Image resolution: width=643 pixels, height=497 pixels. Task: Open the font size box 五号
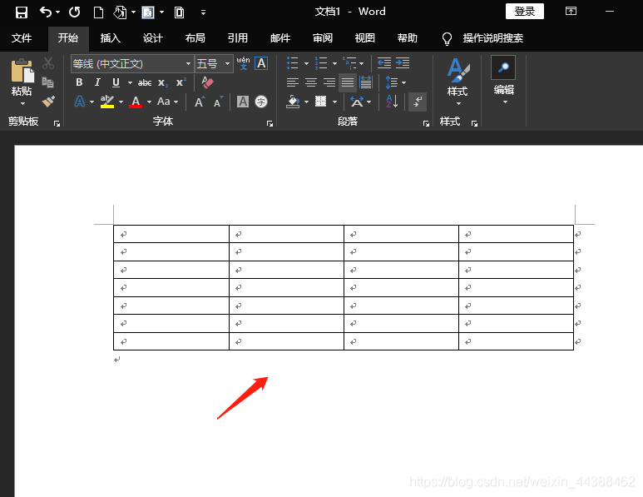click(214, 63)
